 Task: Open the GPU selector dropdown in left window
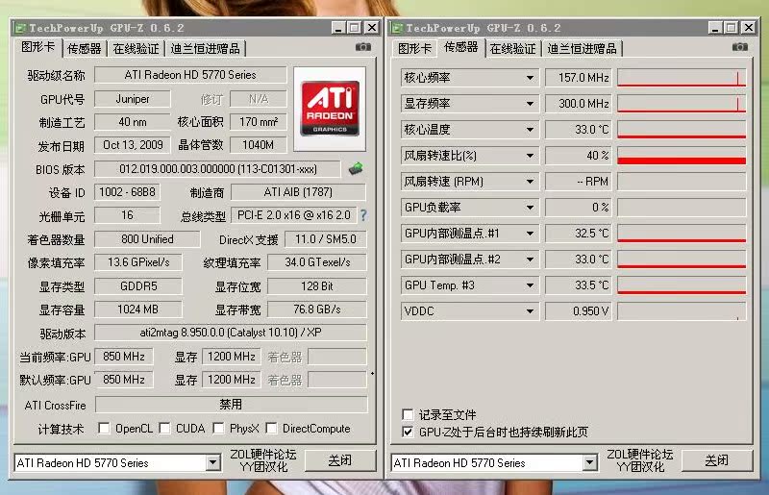213,463
